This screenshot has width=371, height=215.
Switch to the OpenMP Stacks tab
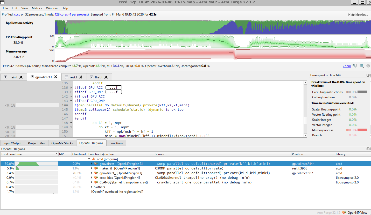pyautogui.click(x=62, y=143)
